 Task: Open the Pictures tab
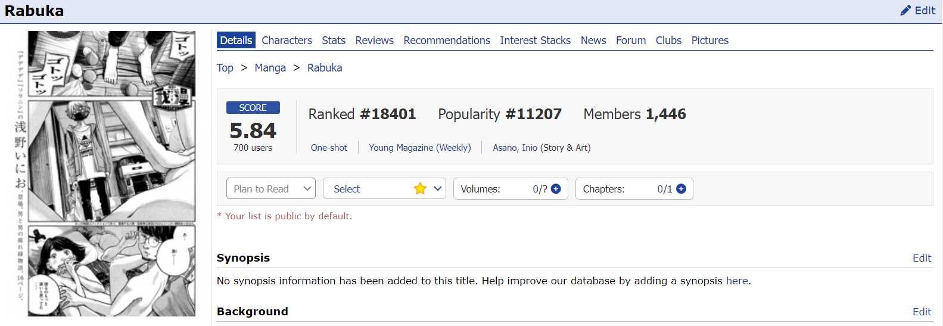[x=709, y=41]
